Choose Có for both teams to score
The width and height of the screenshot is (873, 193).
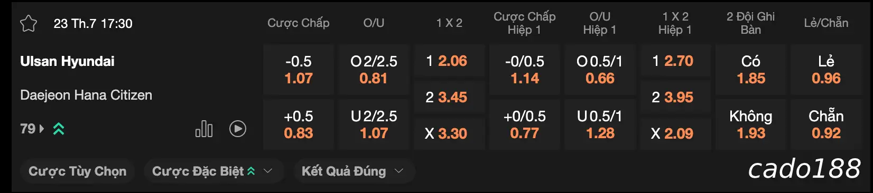(751, 70)
